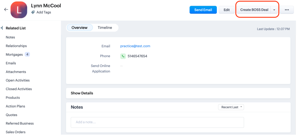Click the Send Email button
Viewport: 299px width, 136px height.
coord(203,10)
